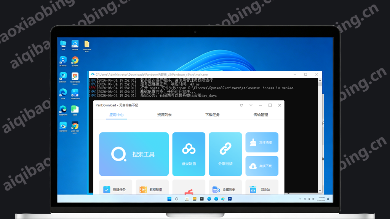The height and width of the screenshot is (219, 390).
Task: Click the first INFO line in the console
Action: 151,80
